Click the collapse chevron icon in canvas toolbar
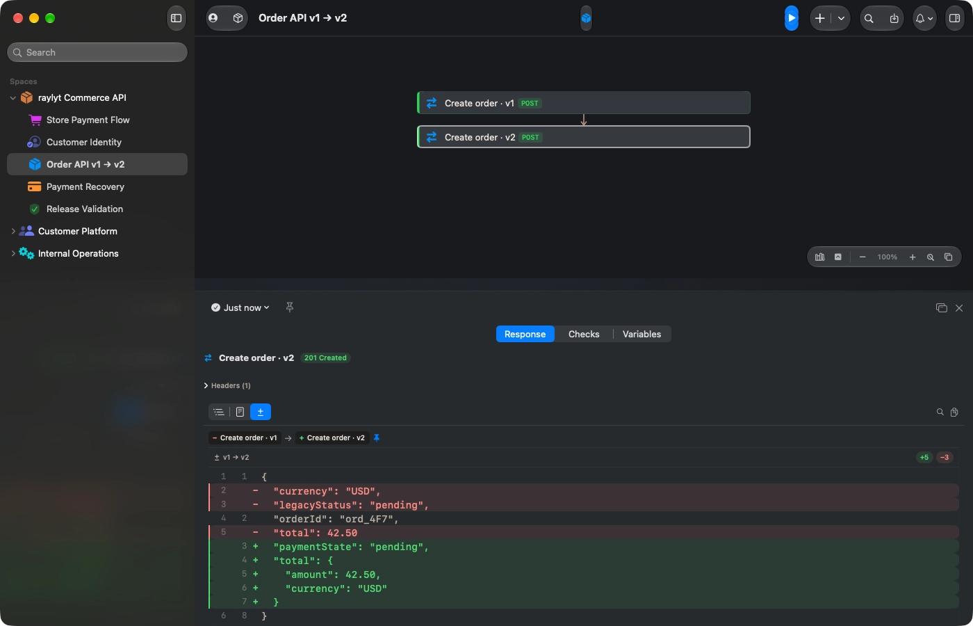This screenshot has width=973, height=626. pyautogui.click(x=838, y=257)
